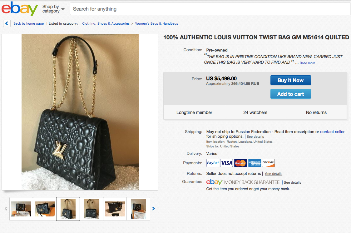The width and height of the screenshot is (351, 233).
Task: Click the blue back arrow icon
Action: [7, 23]
